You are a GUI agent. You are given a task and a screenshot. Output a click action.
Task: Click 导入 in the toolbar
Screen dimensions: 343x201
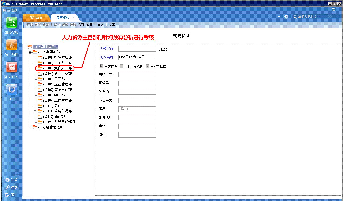100,25
